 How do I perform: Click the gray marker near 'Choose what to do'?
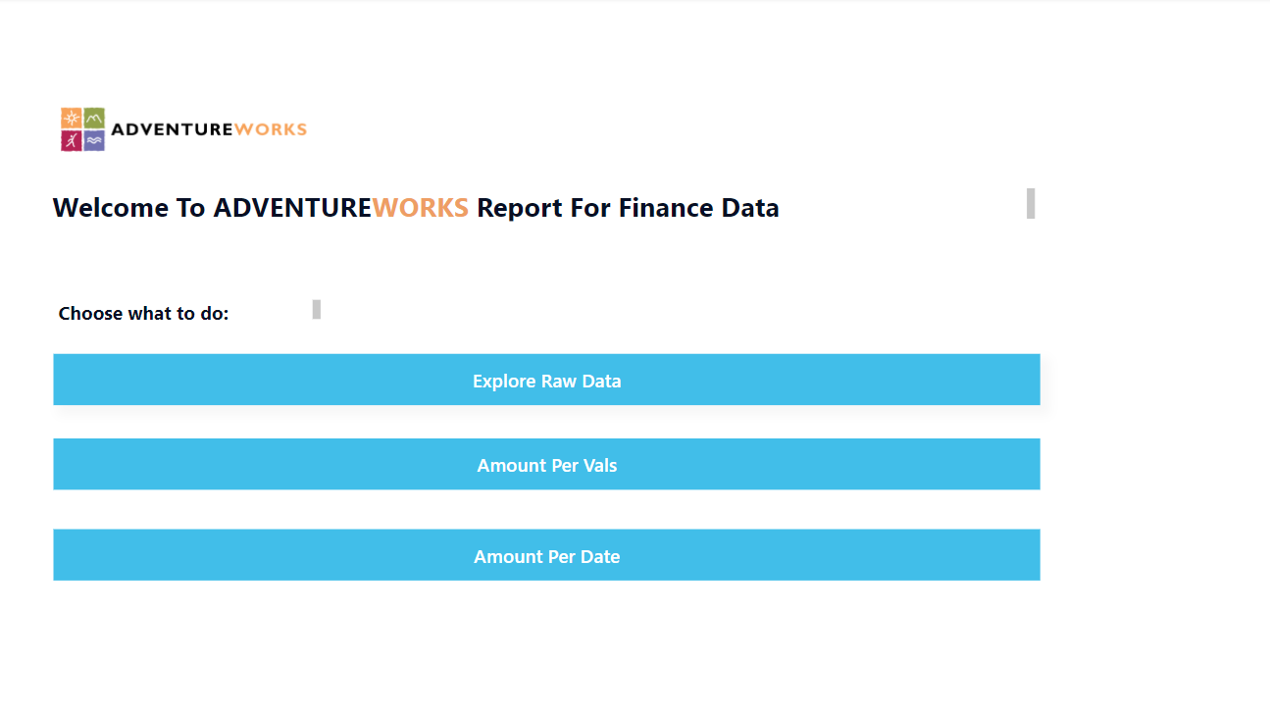tap(315, 308)
